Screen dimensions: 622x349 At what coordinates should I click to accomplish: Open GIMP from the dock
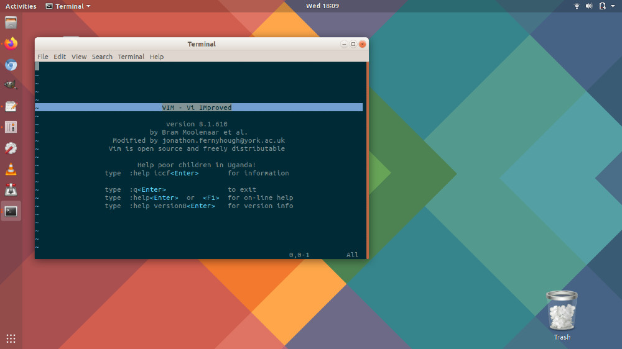(11, 85)
